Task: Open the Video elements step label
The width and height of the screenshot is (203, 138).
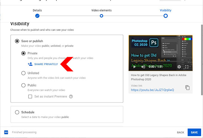Action: [101, 10]
